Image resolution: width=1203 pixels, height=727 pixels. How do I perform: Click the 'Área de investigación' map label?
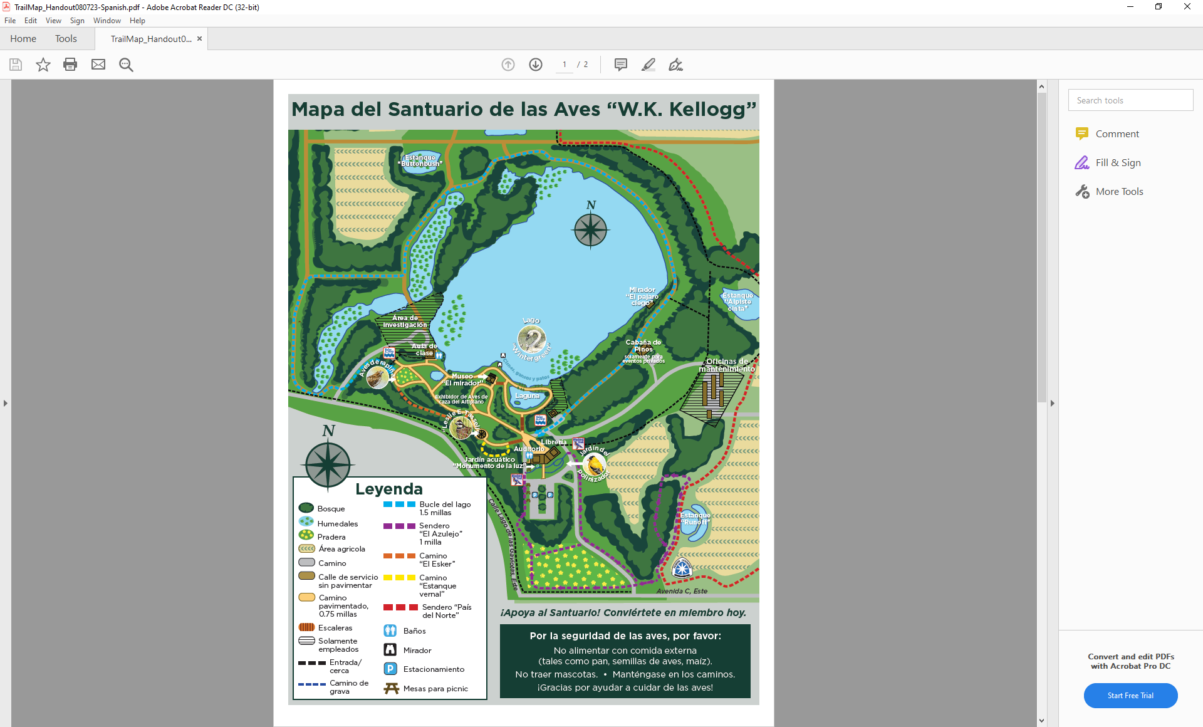click(x=405, y=322)
